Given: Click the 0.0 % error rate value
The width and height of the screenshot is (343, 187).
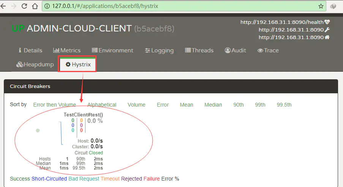Looking at the screenshot, I should point(95,121).
